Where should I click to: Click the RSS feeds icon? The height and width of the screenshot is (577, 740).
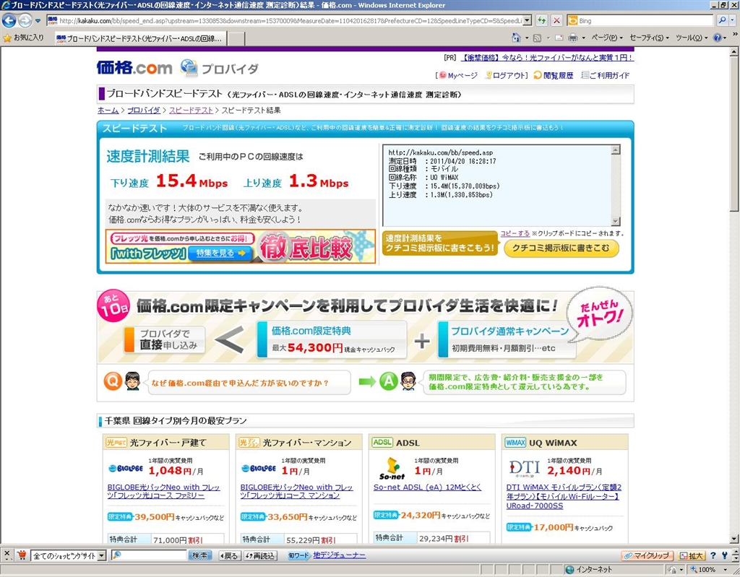coord(537,38)
